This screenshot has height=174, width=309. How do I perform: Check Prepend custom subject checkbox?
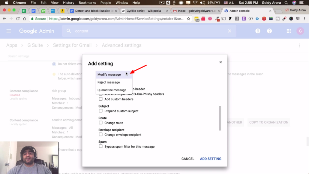[100, 111]
